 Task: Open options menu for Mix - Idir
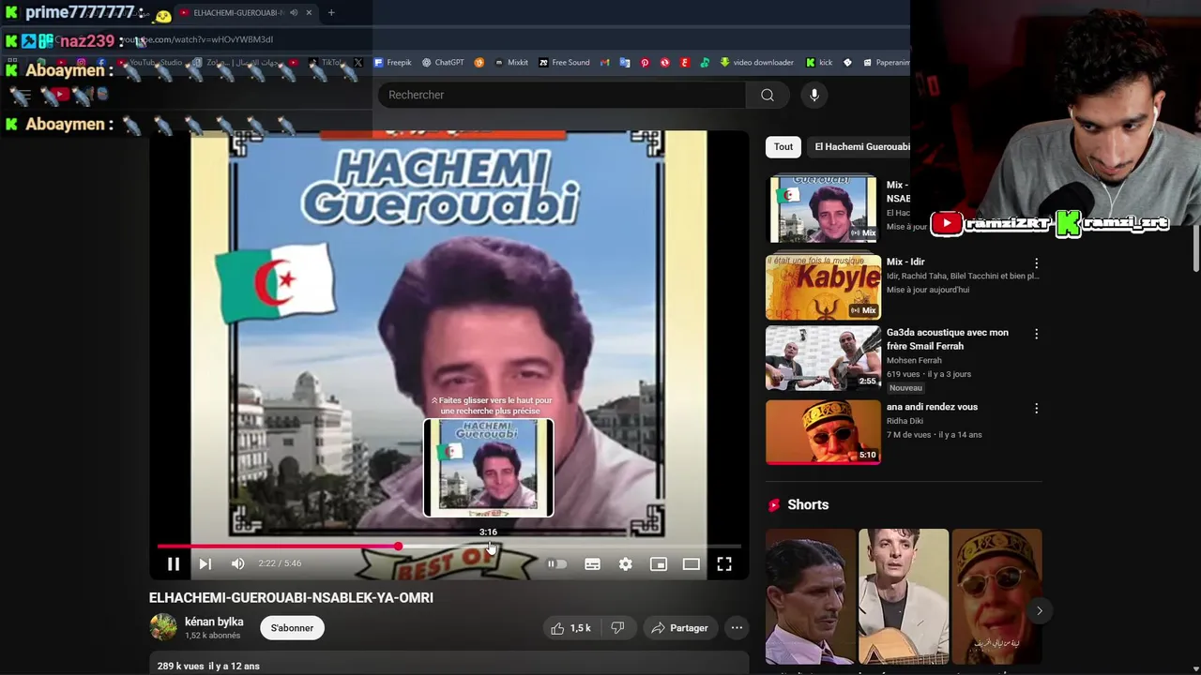pos(1036,263)
